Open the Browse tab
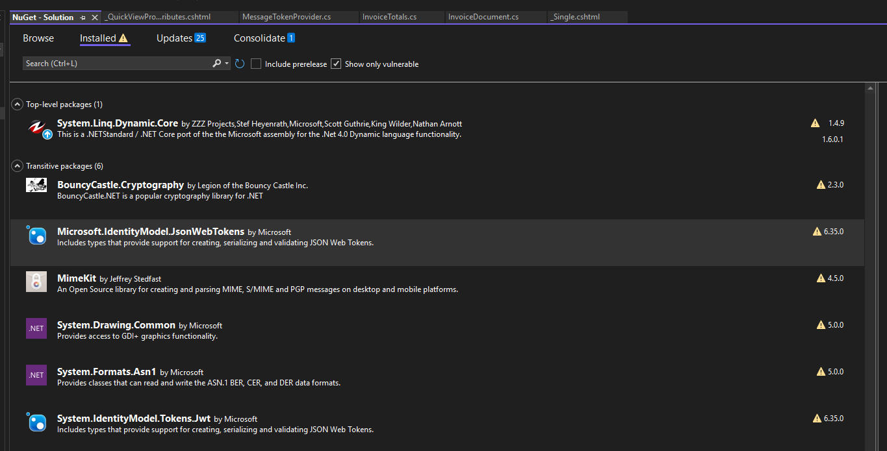The width and height of the screenshot is (887, 451). tap(38, 38)
